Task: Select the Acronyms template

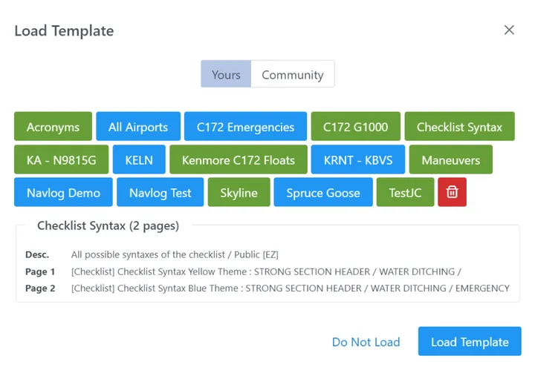Action: coord(53,127)
